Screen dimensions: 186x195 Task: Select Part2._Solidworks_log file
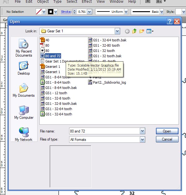[107, 82]
